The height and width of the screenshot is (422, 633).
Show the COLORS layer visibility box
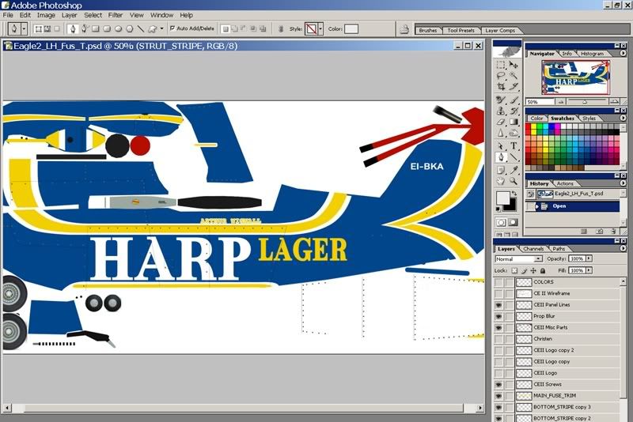[498, 282]
